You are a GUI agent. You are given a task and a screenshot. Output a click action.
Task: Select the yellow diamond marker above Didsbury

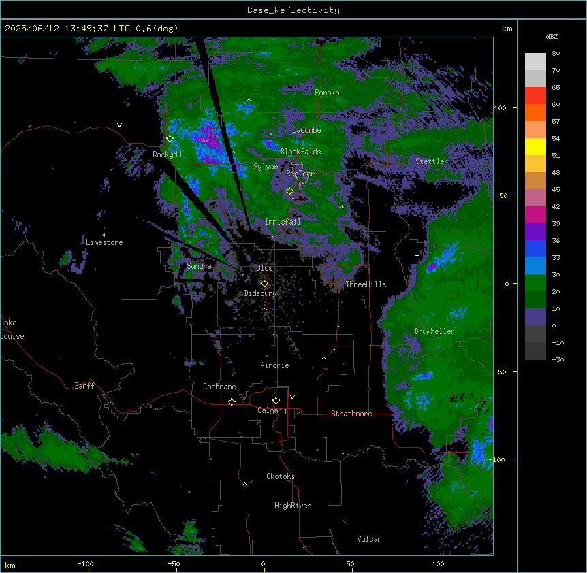[264, 284]
